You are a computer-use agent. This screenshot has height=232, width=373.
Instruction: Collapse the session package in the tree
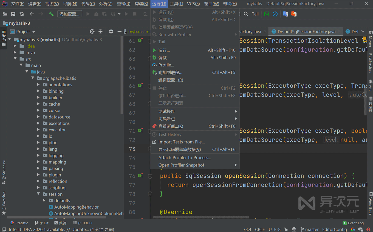(x=38, y=194)
